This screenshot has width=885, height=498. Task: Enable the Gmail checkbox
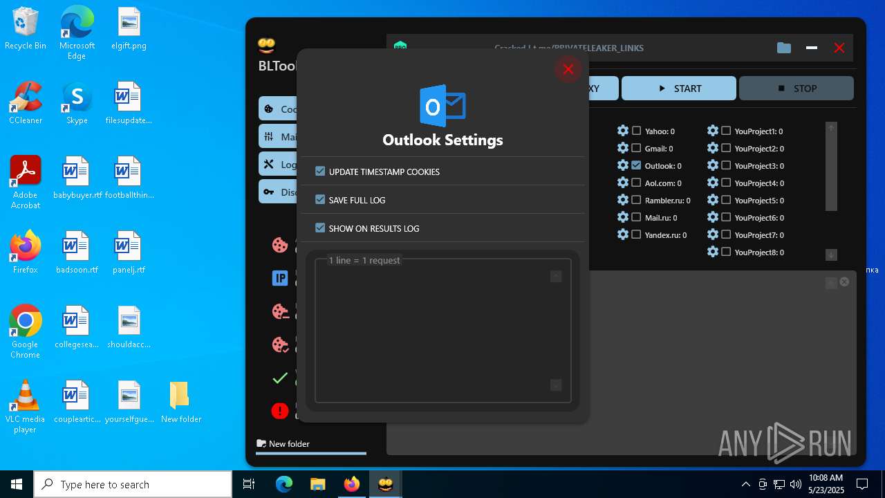(636, 148)
